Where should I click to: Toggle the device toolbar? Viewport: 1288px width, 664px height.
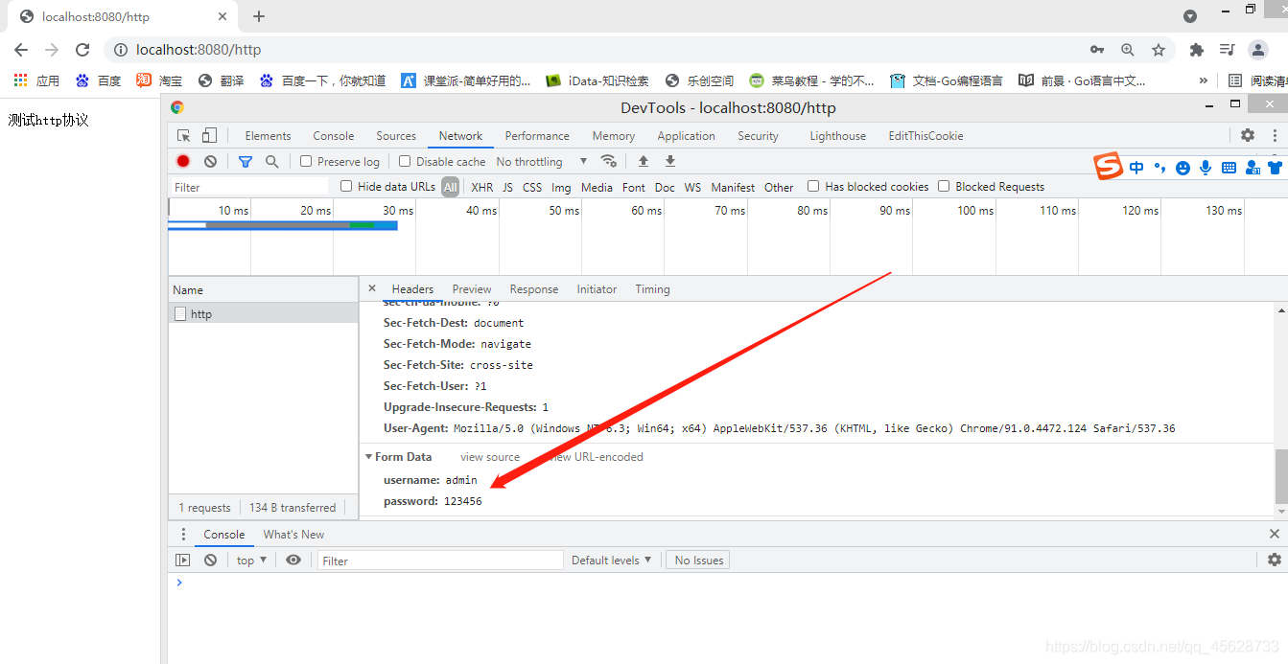click(209, 135)
